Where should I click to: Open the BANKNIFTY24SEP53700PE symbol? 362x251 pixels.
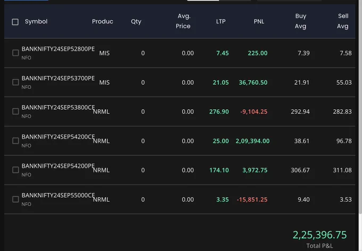(x=58, y=78)
